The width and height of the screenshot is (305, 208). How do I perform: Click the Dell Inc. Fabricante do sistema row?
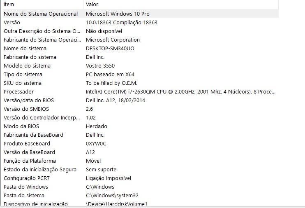(141, 57)
